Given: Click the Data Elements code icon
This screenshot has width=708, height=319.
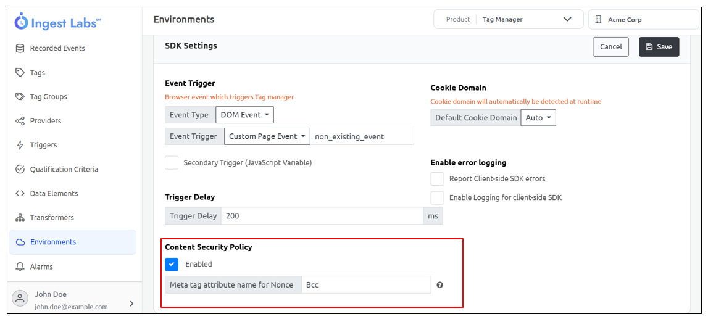Looking at the screenshot, I should [x=20, y=193].
